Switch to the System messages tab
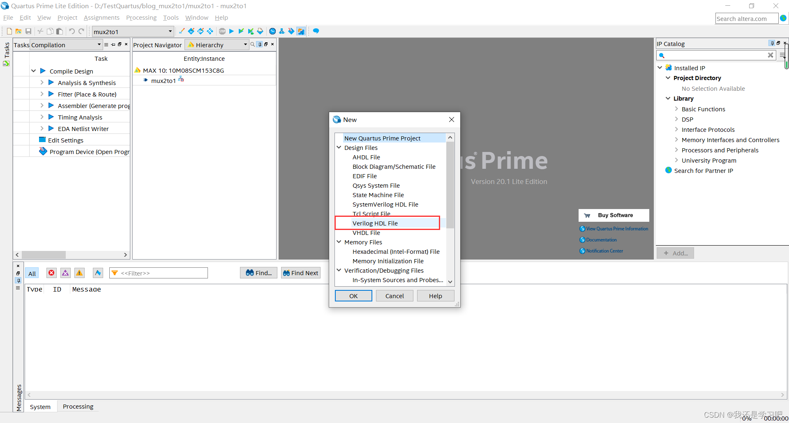The width and height of the screenshot is (789, 423). coord(40,407)
